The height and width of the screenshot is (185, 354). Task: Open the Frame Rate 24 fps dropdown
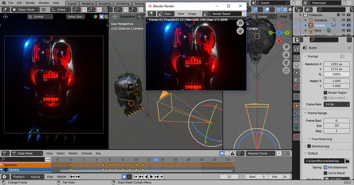[337, 104]
